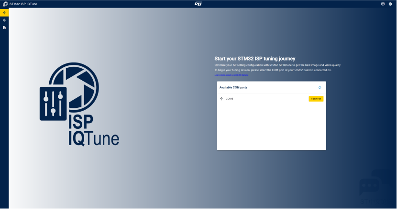397x209 pixels.
Task: Click the 'To begin your tuning session' sentence
Action: [x=273, y=70]
